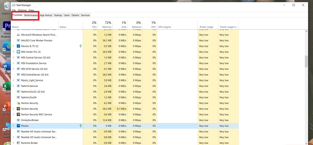
Task: Click the process list vertical scrollbar thumb
Action: click(306, 61)
